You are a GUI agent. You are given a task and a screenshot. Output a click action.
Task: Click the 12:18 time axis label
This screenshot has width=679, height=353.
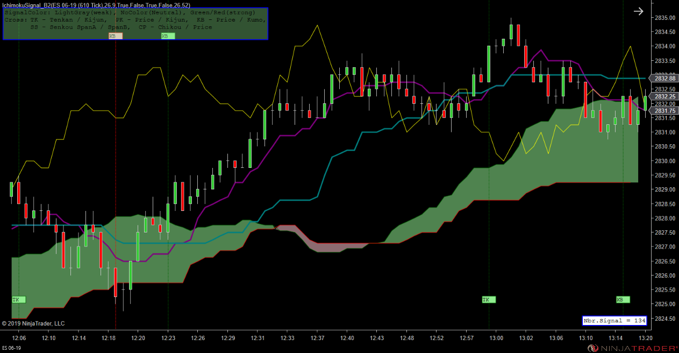tap(109, 338)
